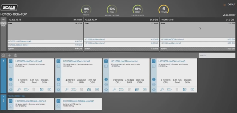Switch node view to DISK tab

click(3, 26)
